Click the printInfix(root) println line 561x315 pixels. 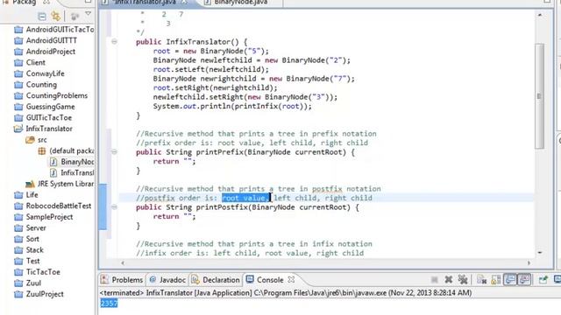click(x=232, y=106)
